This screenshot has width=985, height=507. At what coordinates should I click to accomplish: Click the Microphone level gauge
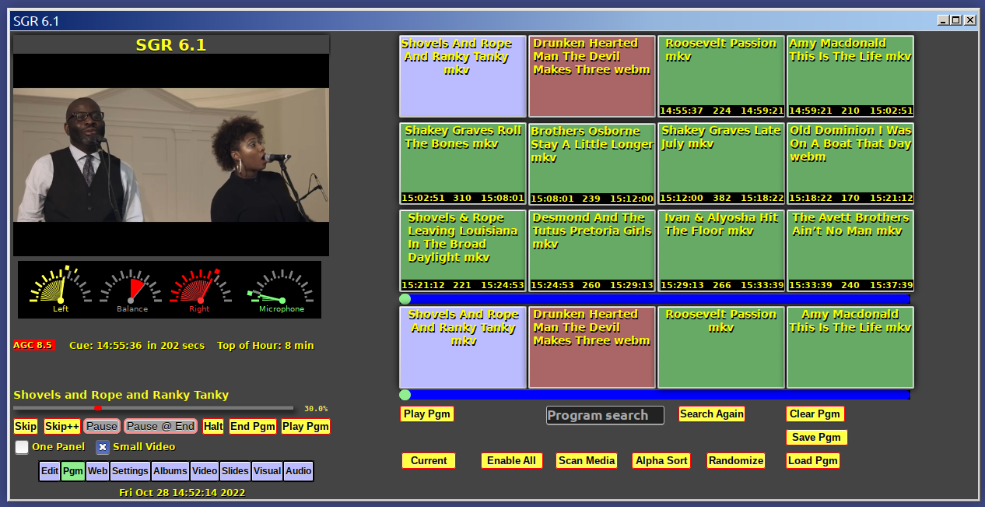tap(281, 288)
